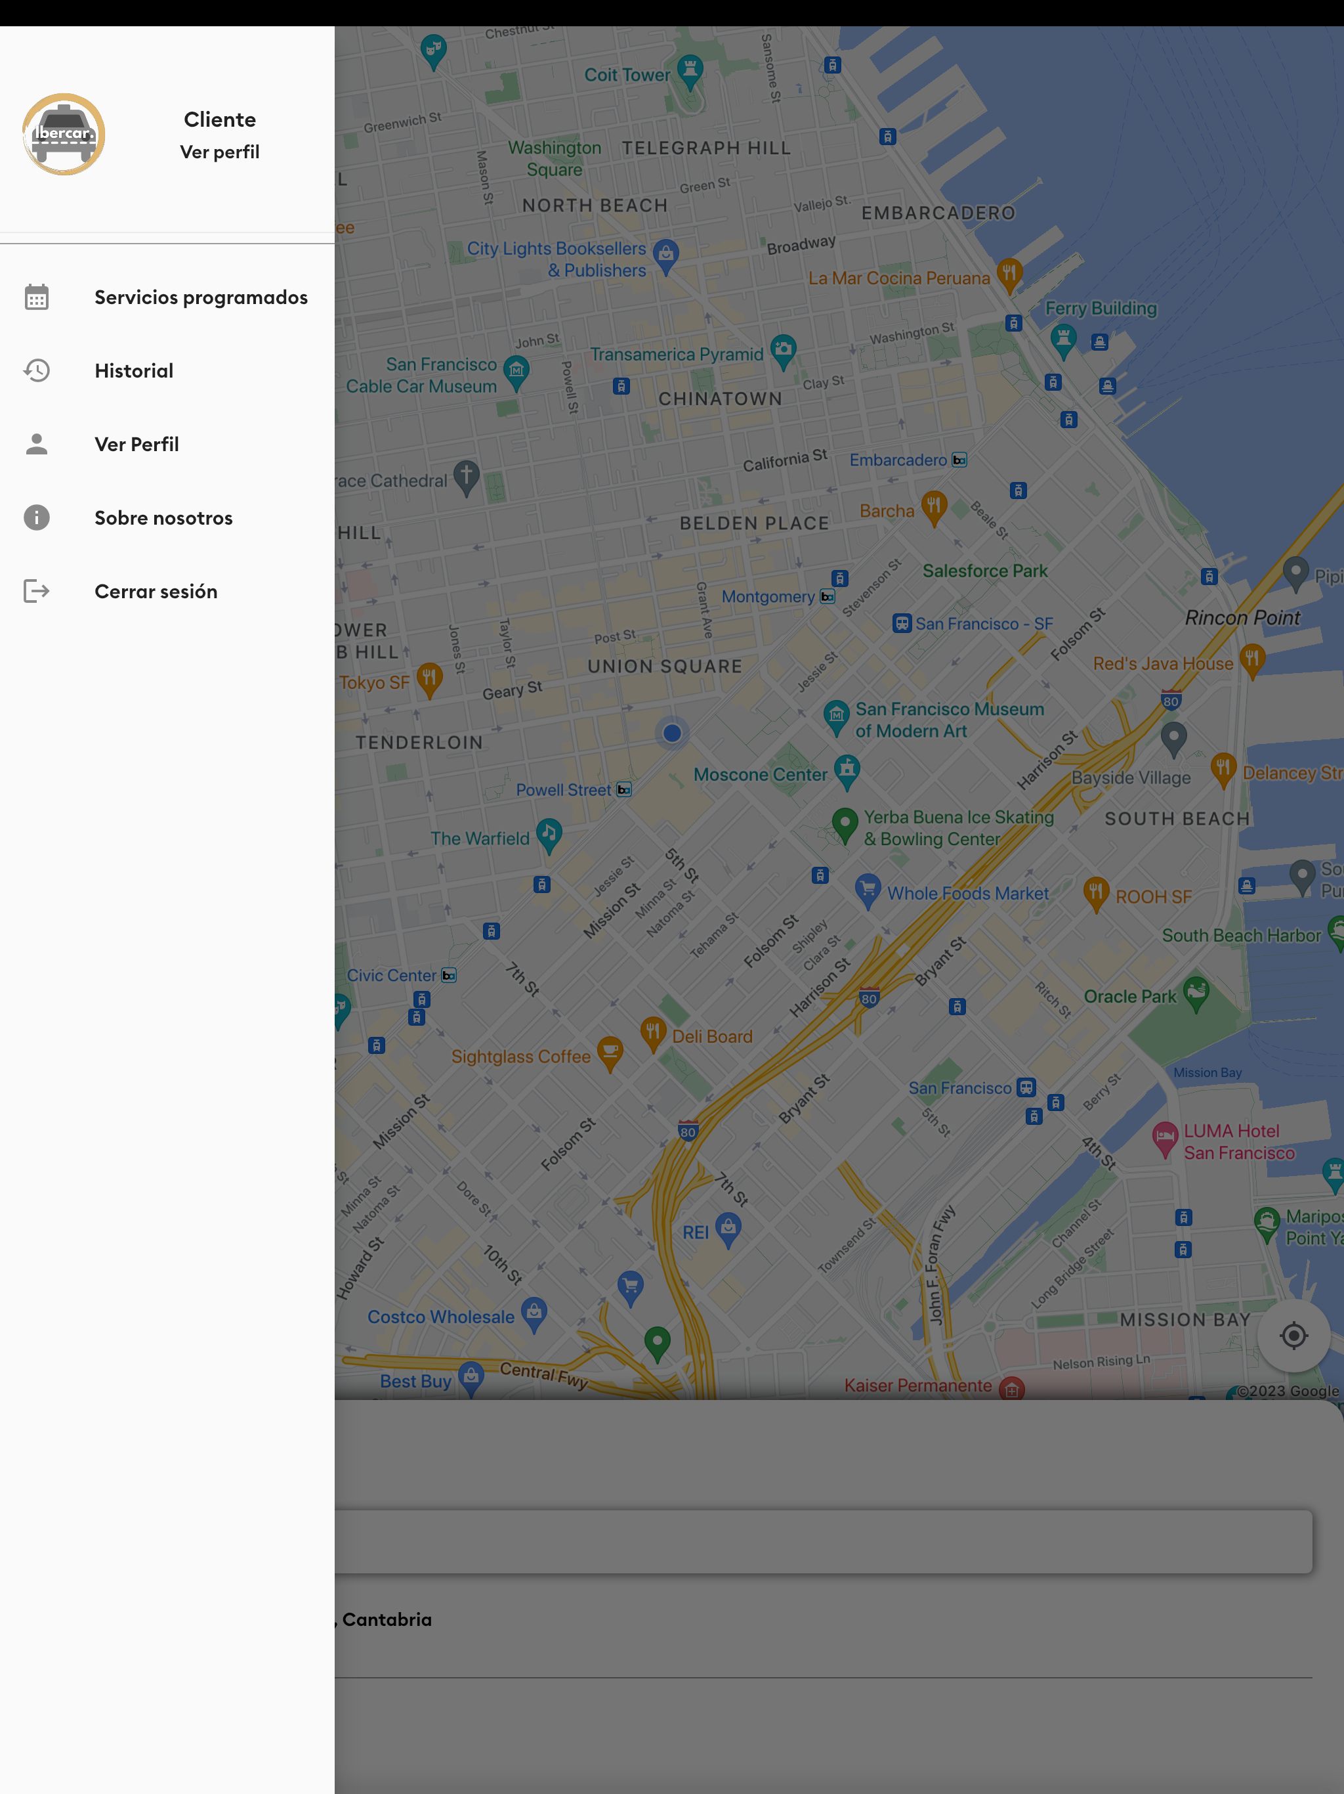The width and height of the screenshot is (1344, 1794).
Task: Open the Historial menu entry
Action: [x=167, y=370]
